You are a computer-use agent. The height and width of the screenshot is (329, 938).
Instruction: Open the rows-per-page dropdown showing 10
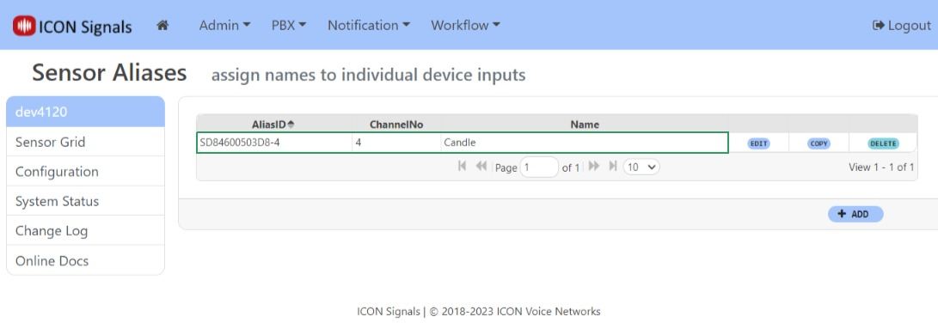click(x=641, y=168)
